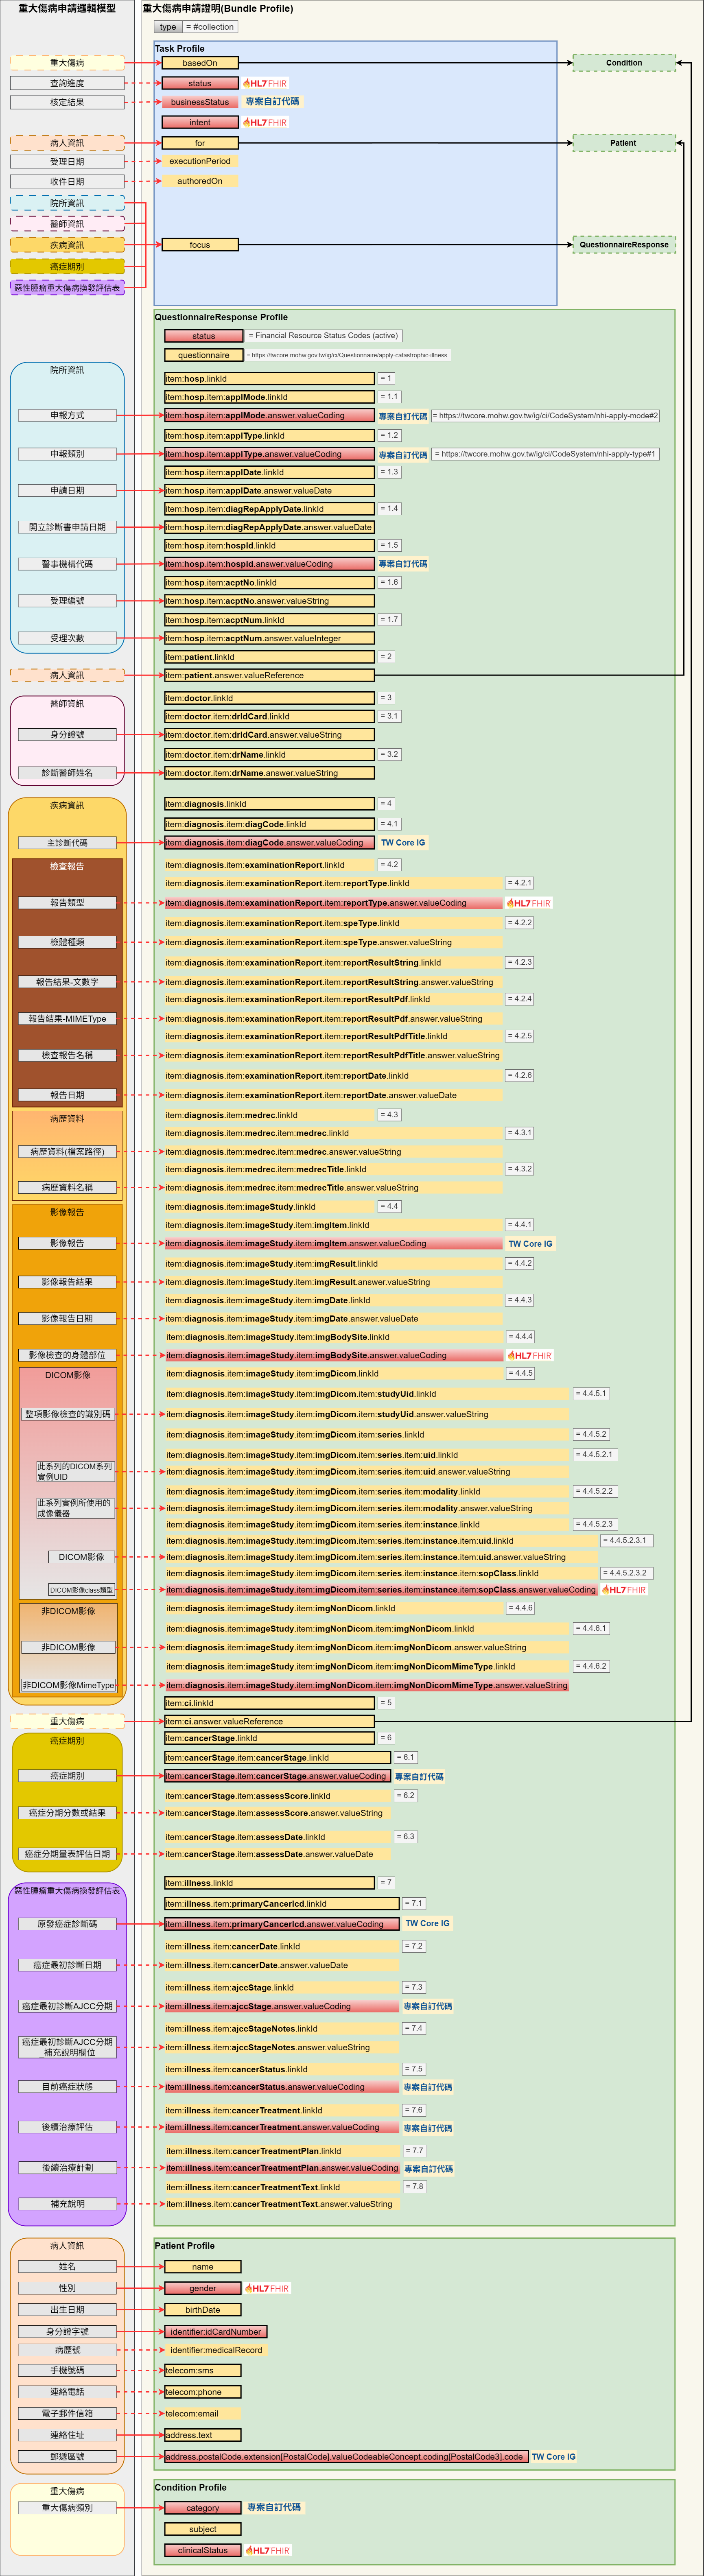Click the 病歷資料(檔案路徑) box

coord(67,1152)
